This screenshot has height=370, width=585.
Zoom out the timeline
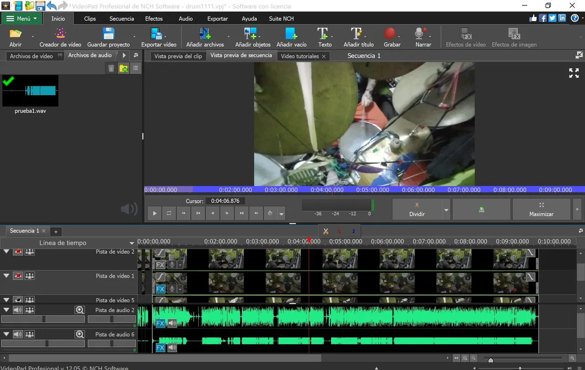click(x=473, y=358)
